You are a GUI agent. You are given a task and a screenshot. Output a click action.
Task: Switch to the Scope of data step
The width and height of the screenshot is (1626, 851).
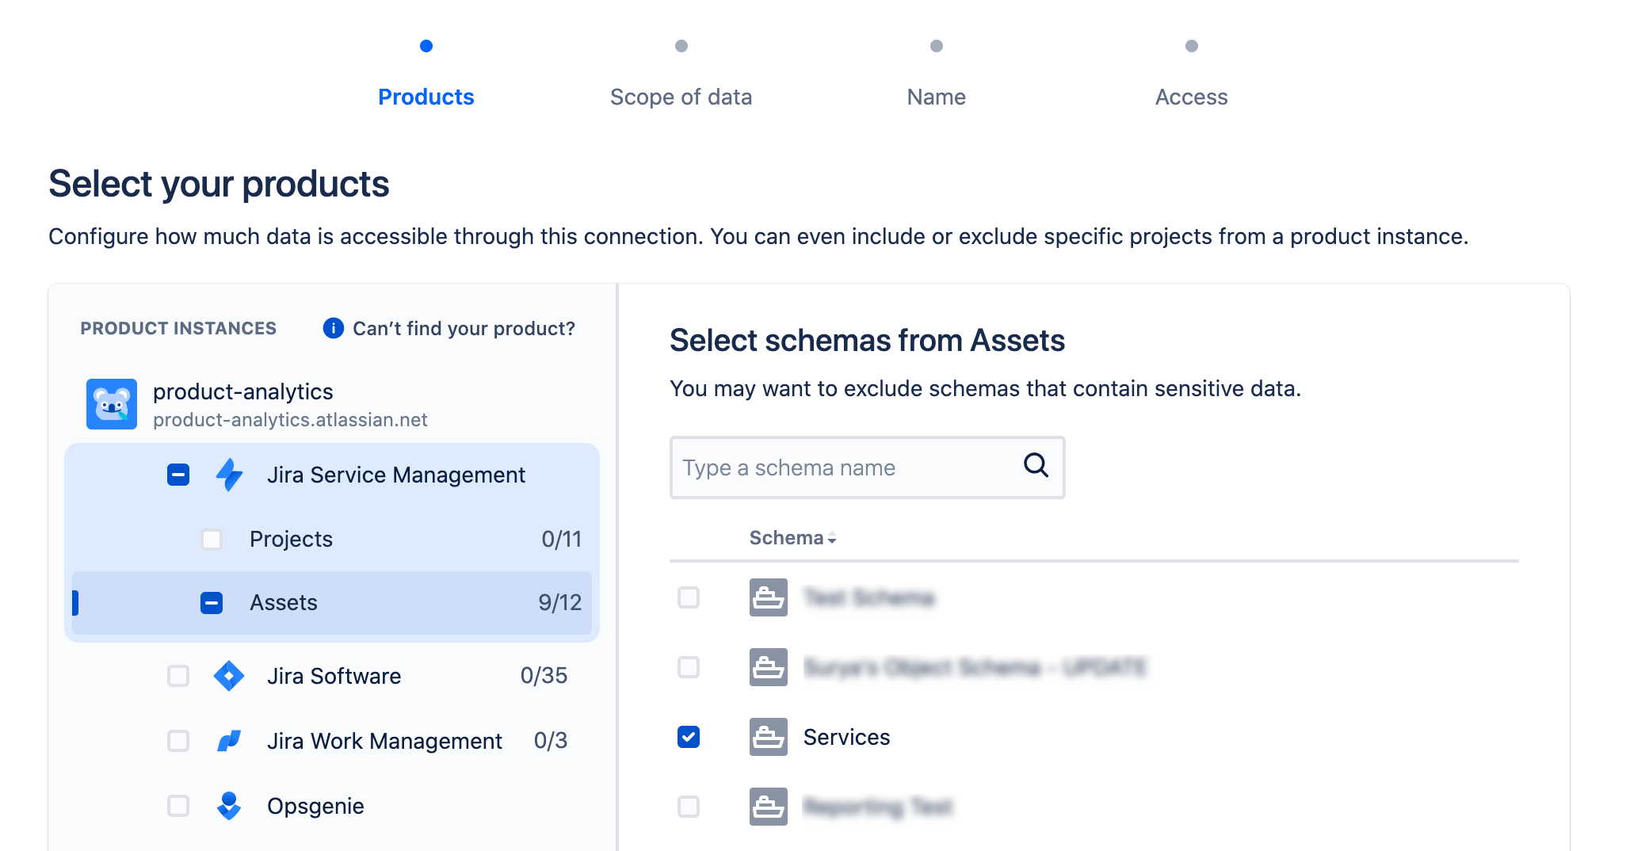pos(681,97)
